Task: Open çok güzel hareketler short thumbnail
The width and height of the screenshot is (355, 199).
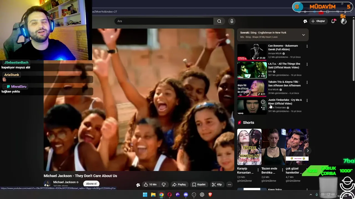Action: [297, 147]
